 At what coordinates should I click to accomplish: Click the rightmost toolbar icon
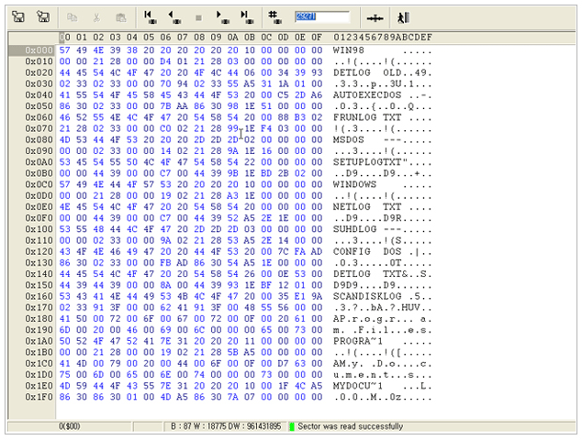[x=403, y=16]
